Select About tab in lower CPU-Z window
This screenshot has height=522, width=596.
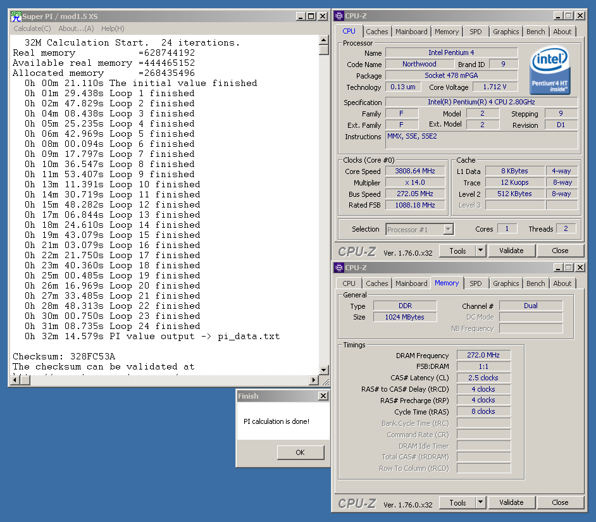(x=562, y=283)
